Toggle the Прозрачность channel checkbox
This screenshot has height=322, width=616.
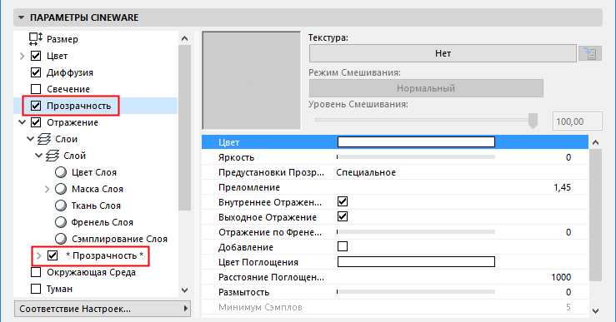36,106
